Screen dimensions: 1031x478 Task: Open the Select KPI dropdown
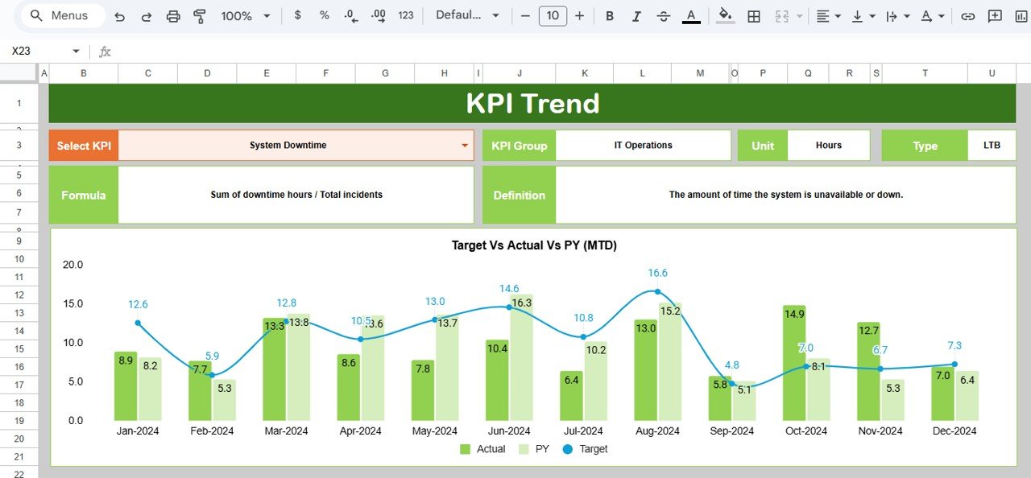pyautogui.click(x=465, y=146)
